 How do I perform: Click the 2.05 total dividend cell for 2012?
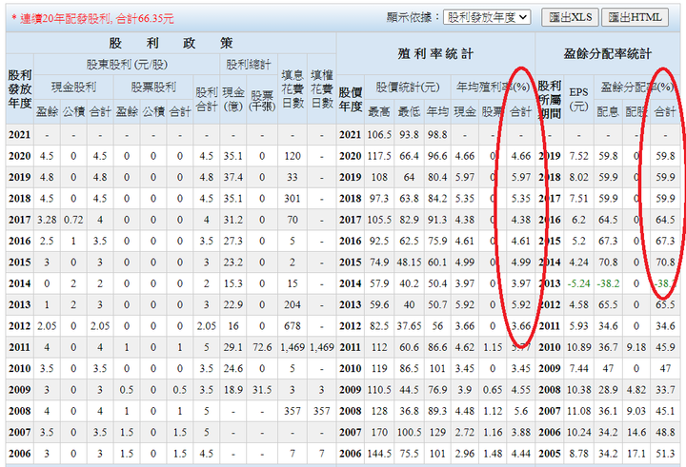[207, 326]
